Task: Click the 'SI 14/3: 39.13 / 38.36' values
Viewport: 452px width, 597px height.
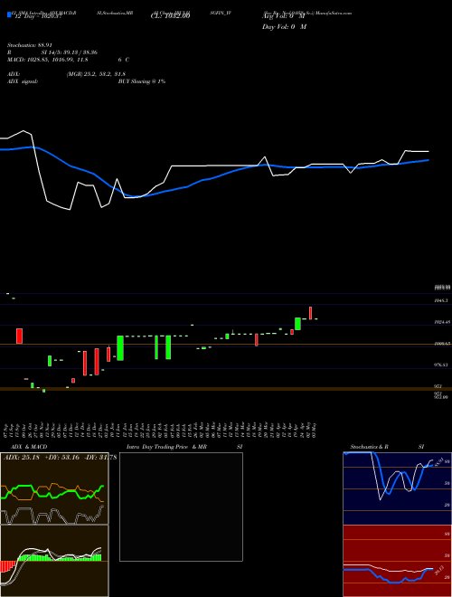Action: (x=70, y=52)
